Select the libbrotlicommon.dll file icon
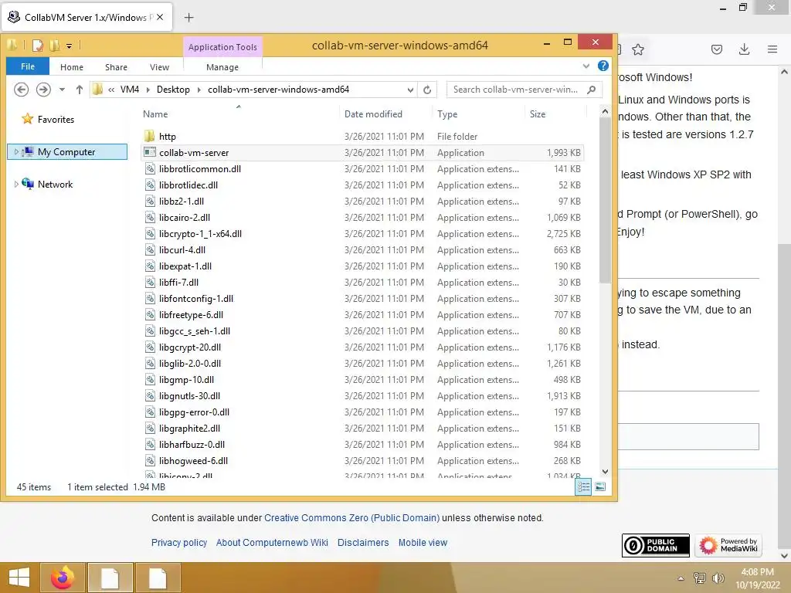Viewport: 791px width, 593px height. pos(150,169)
